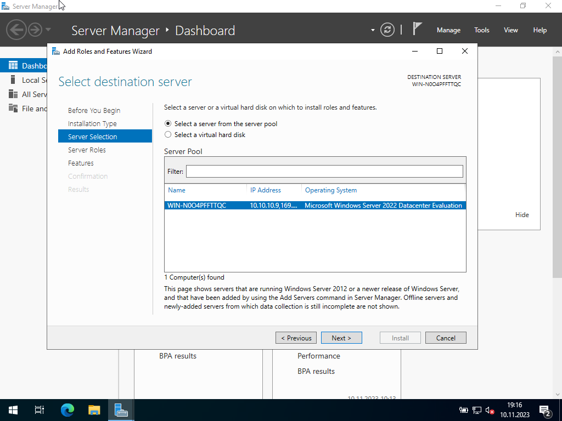Viewport: 562px width, 421px height.
Task: Click the Server Manager forward arrow
Action: tap(35, 30)
